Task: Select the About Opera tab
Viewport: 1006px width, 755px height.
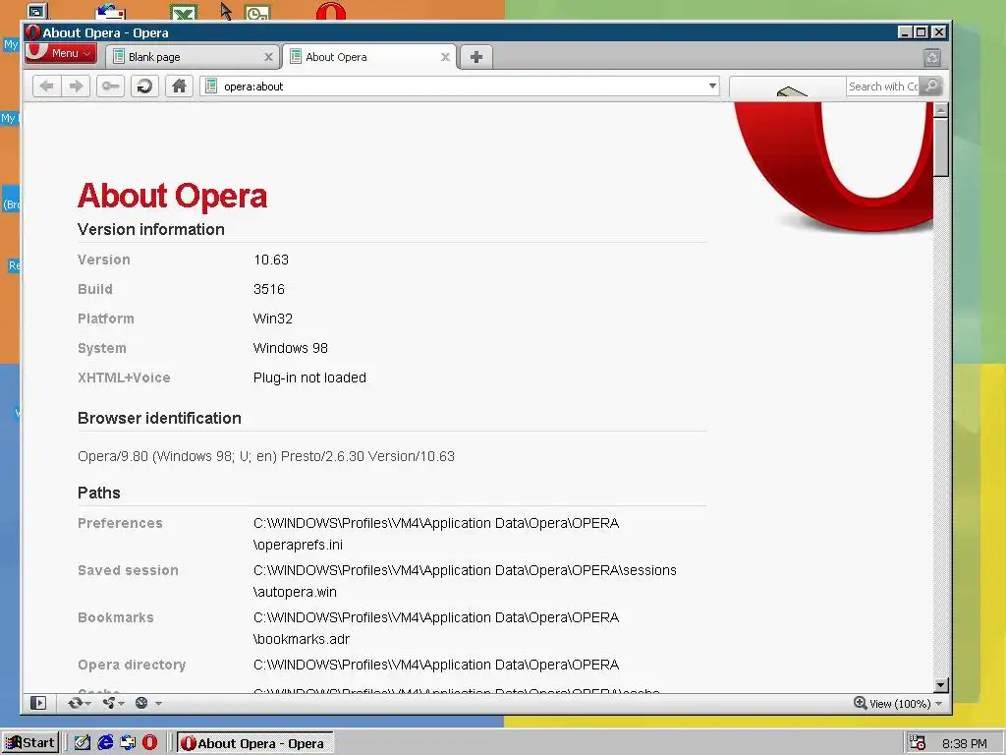Action: [x=369, y=56]
